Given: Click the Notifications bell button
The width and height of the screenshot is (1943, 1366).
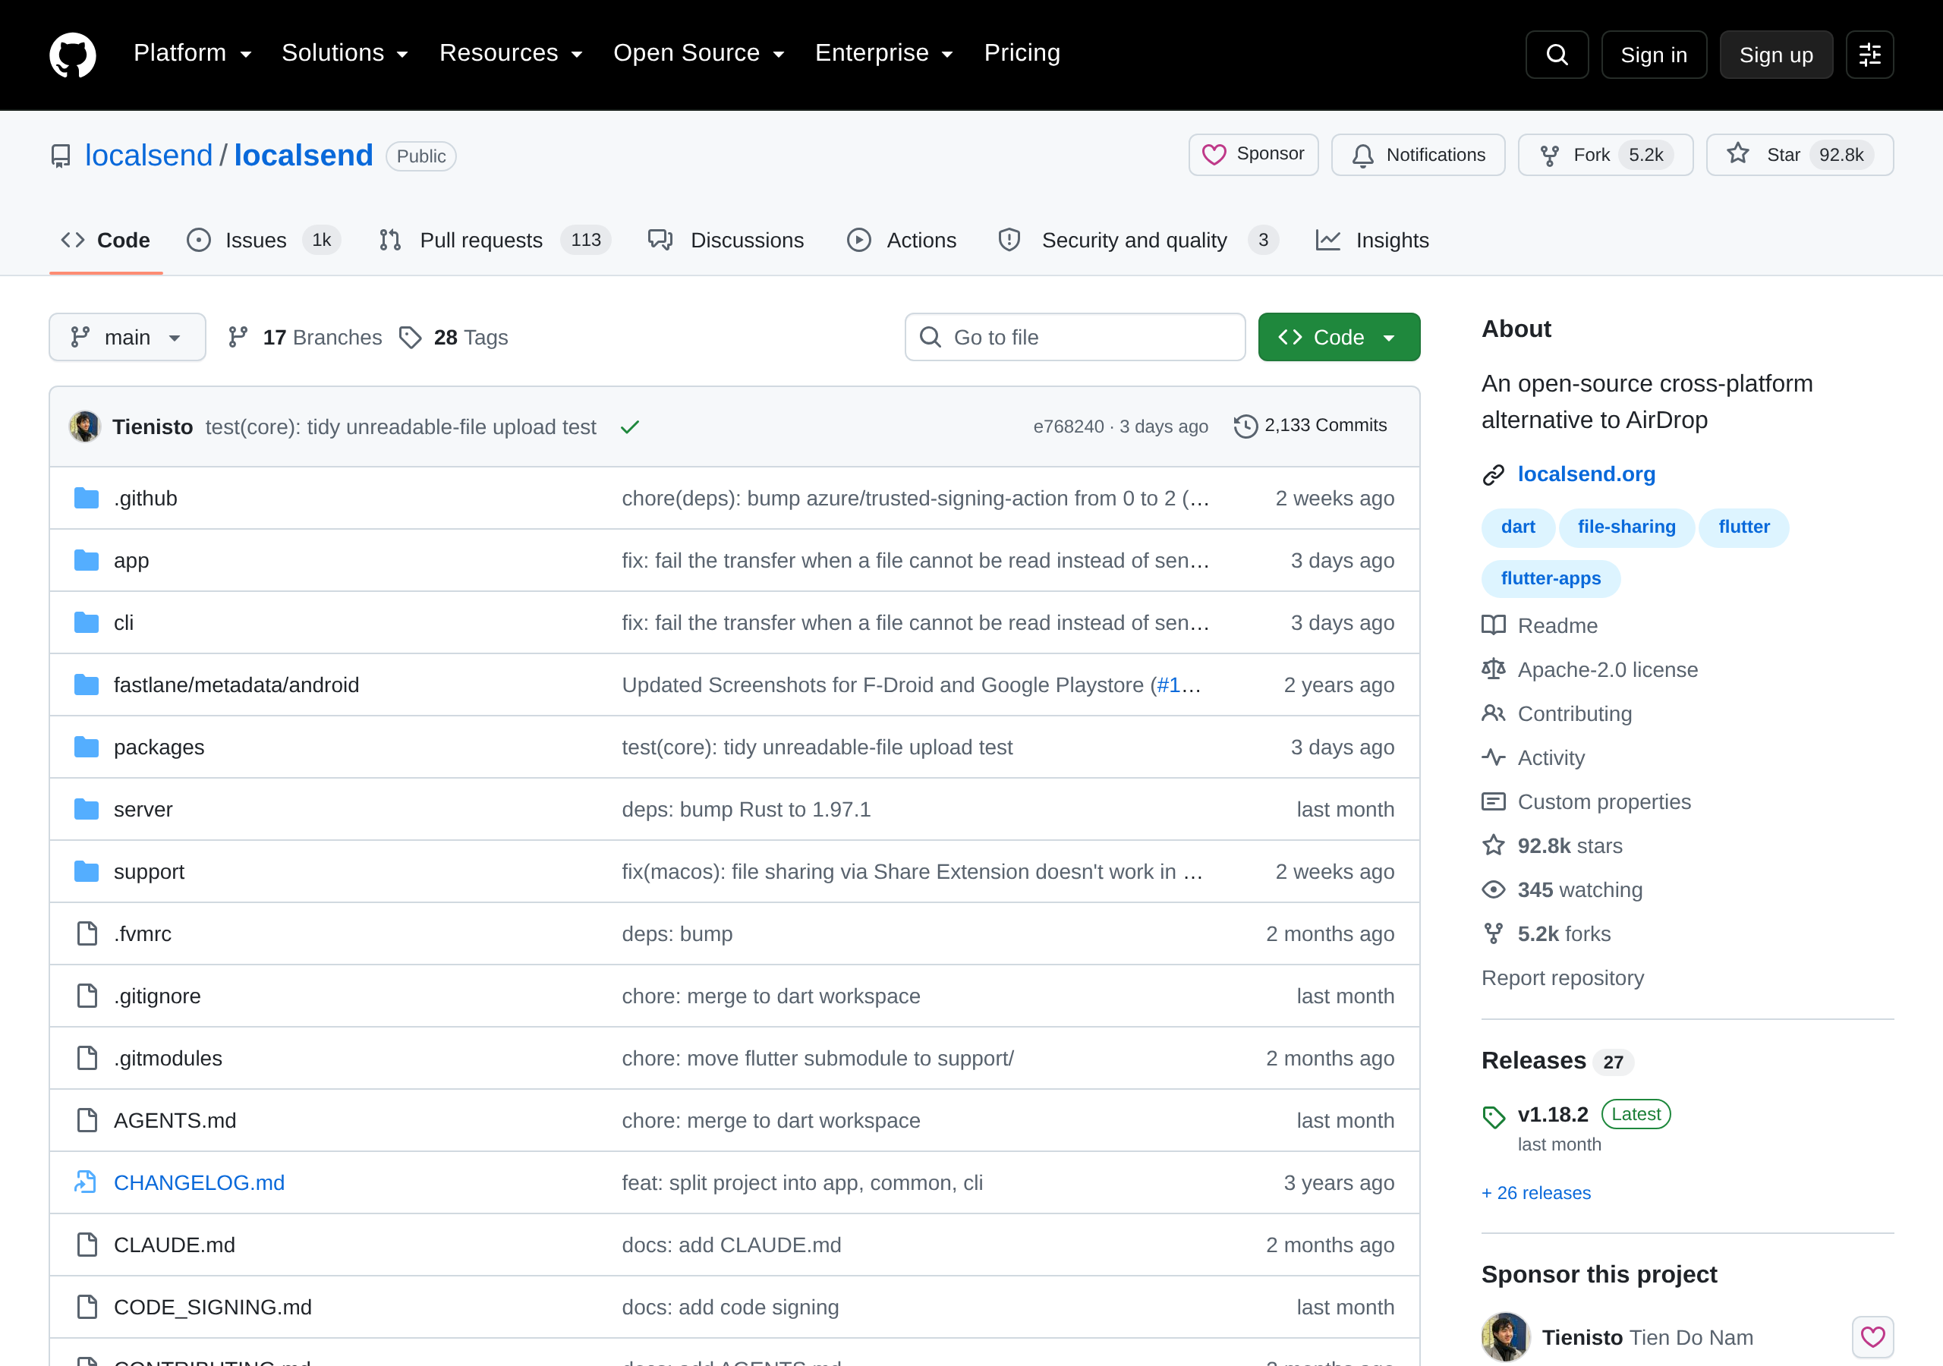Looking at the screenshot, I should coord(1418,154).
